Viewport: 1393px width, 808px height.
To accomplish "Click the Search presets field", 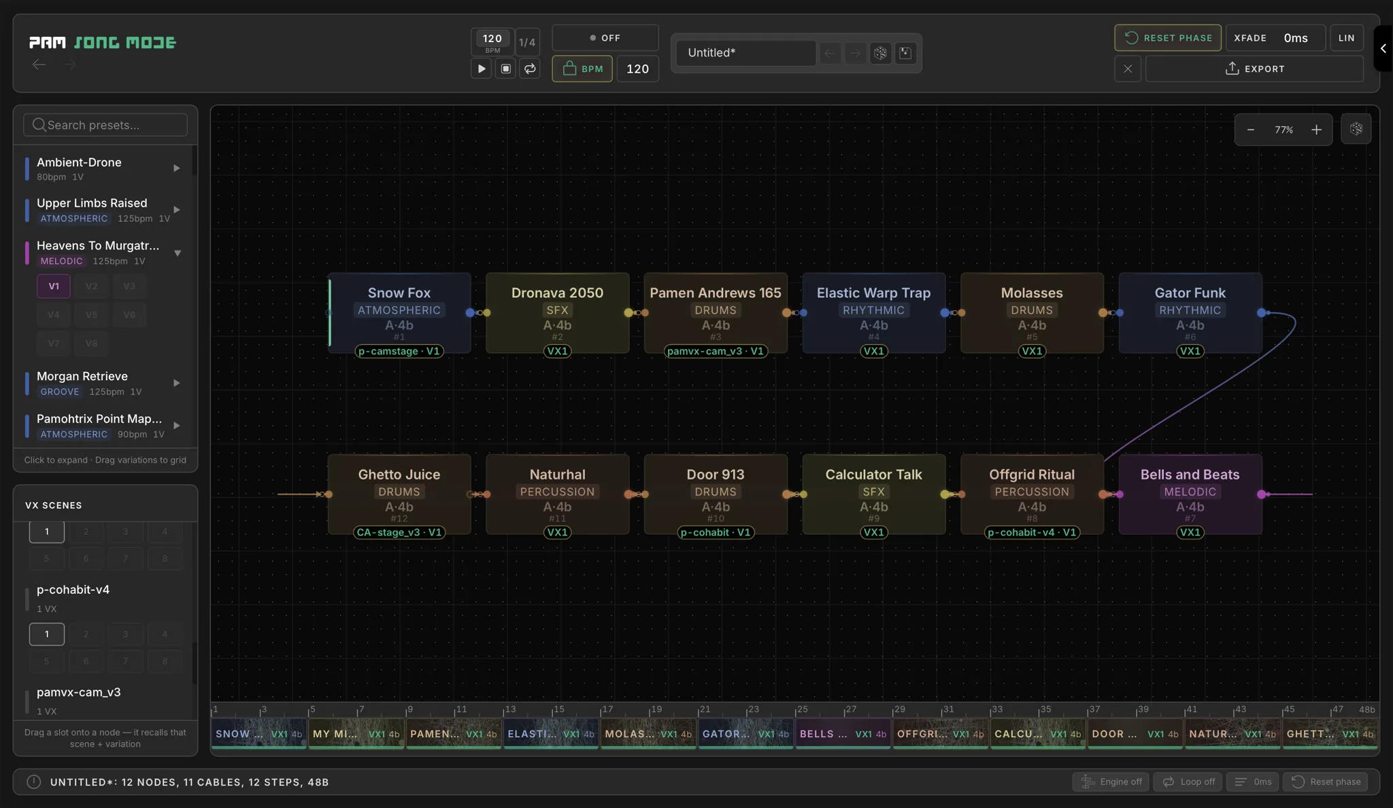I will pyautogui.click(x=105, y=125).
